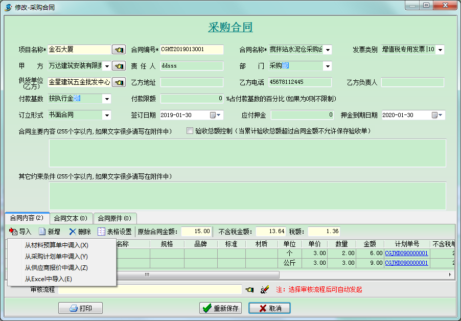Click the 新增 add-row toolbar button
The height and width of the screenshot is (321, 461).
tap(50, 232)
